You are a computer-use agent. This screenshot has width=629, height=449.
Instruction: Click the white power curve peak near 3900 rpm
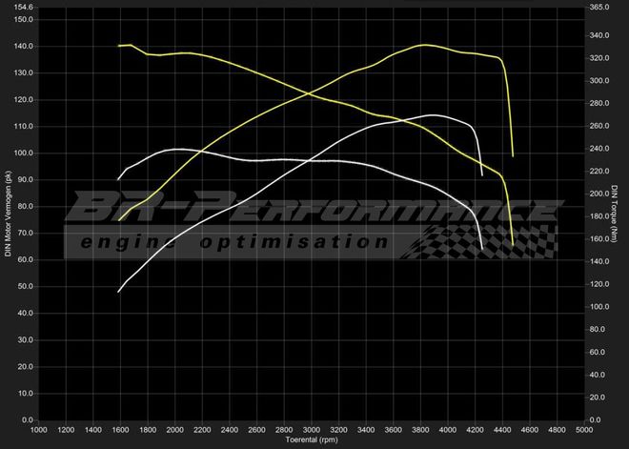[x=434, y=115]
